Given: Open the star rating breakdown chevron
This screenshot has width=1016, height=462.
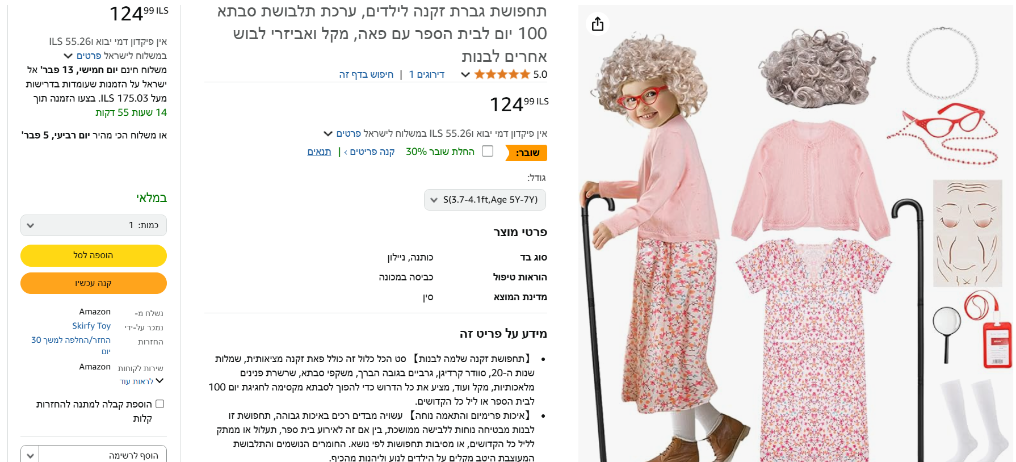Looking at the screenshot, I should (465, 74).
